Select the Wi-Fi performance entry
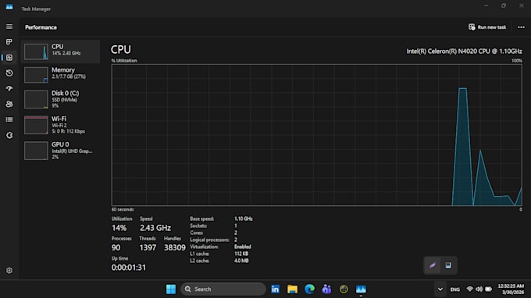Screen dimensions: 531x298 click(60, 125)
